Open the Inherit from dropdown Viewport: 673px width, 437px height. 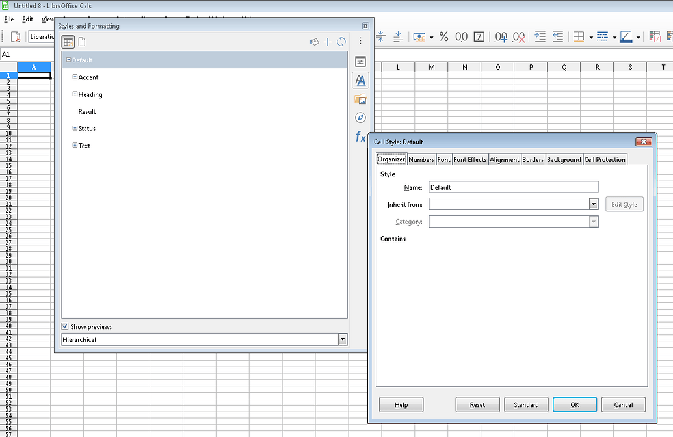click(593, 204)
